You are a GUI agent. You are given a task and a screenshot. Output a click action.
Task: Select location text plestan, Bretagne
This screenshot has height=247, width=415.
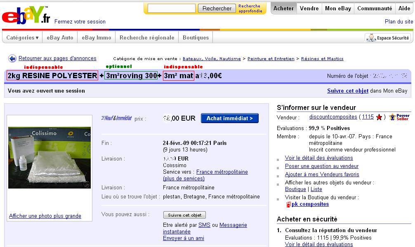click(184, 196)
